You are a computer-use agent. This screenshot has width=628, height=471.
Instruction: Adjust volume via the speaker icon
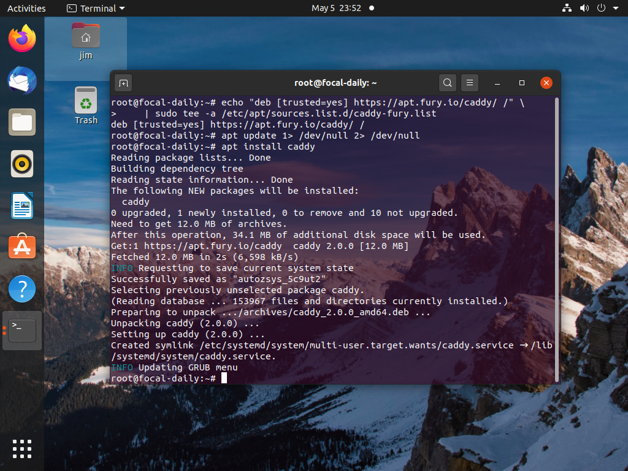(x=583, y=8)
